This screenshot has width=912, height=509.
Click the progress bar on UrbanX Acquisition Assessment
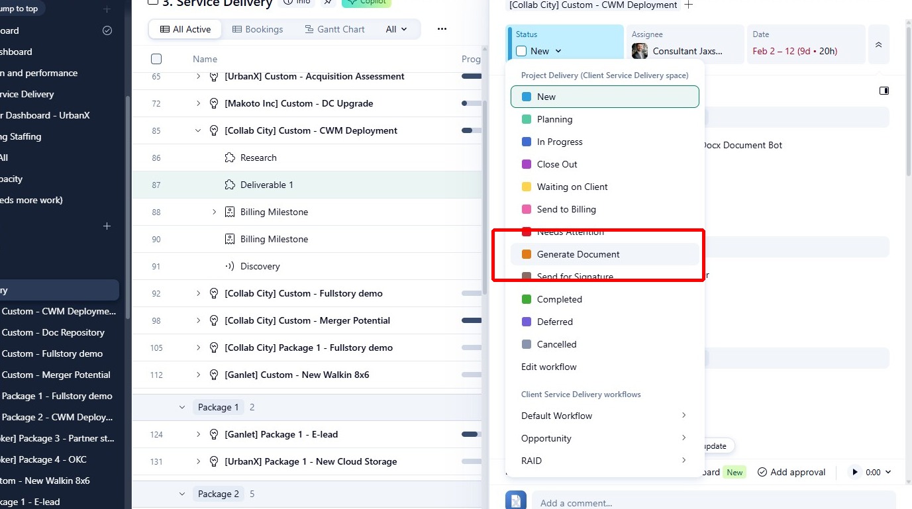tap(471, 76)
